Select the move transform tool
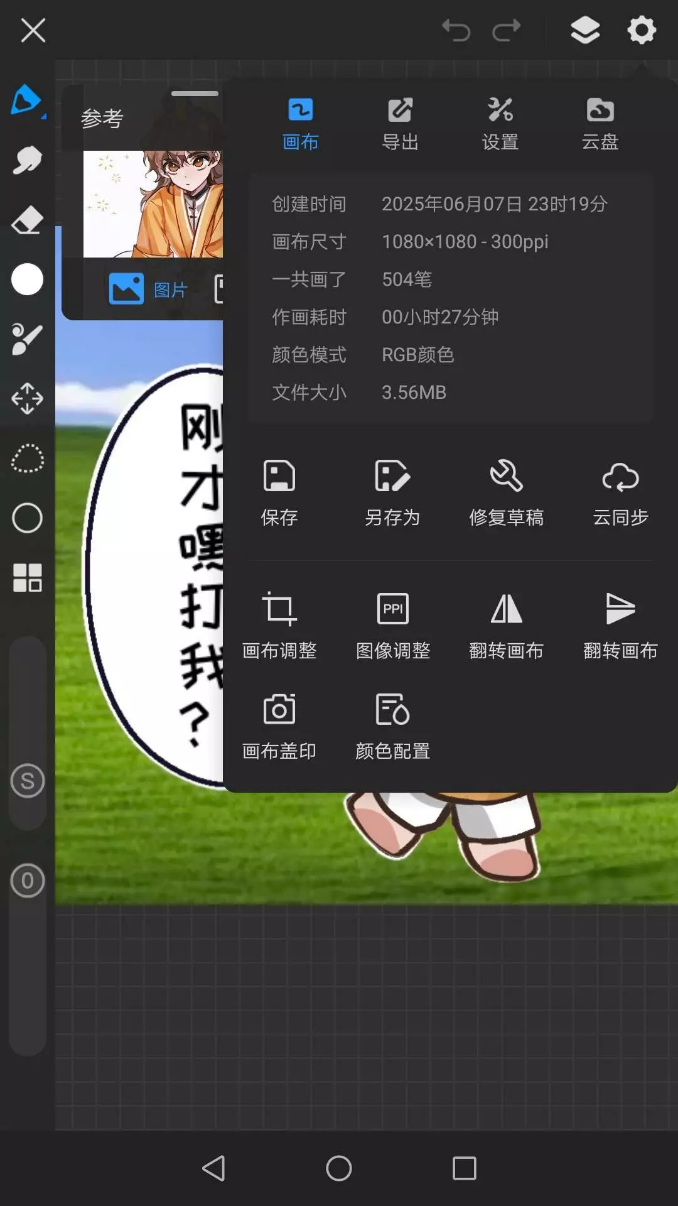The width and height of the screenshot is (678, 1206). (27, 398)
